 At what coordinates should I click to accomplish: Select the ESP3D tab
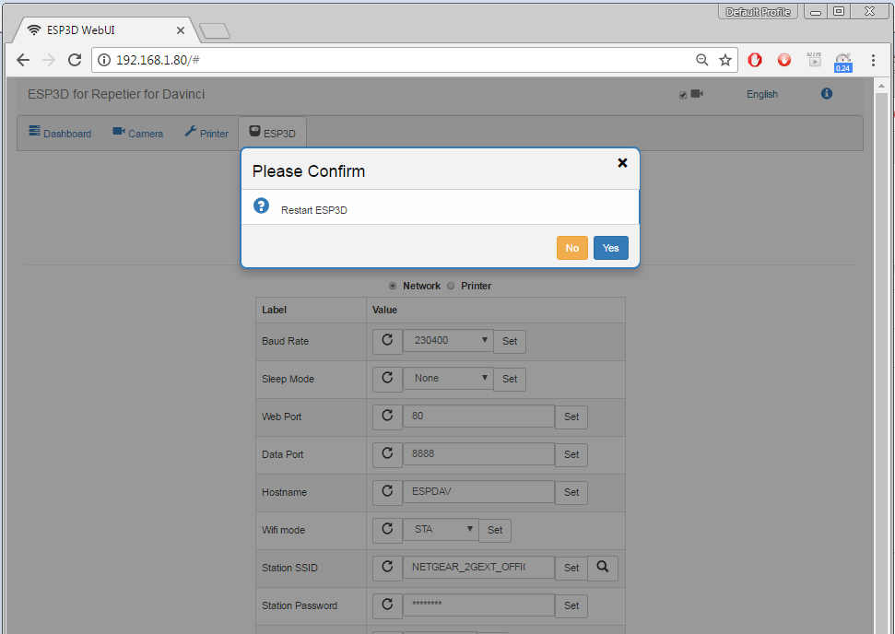point(272,133)
